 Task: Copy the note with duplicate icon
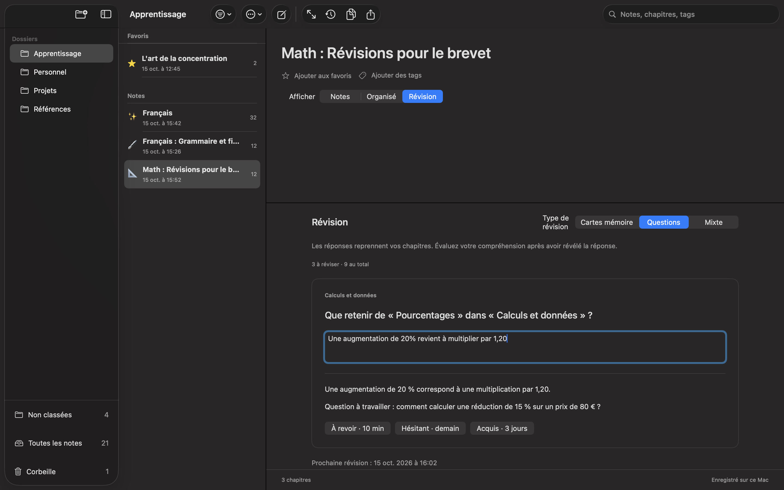[351, 14]
